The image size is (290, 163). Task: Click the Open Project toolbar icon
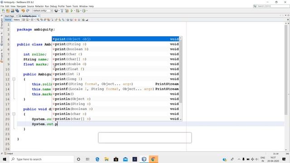point(12,11)
